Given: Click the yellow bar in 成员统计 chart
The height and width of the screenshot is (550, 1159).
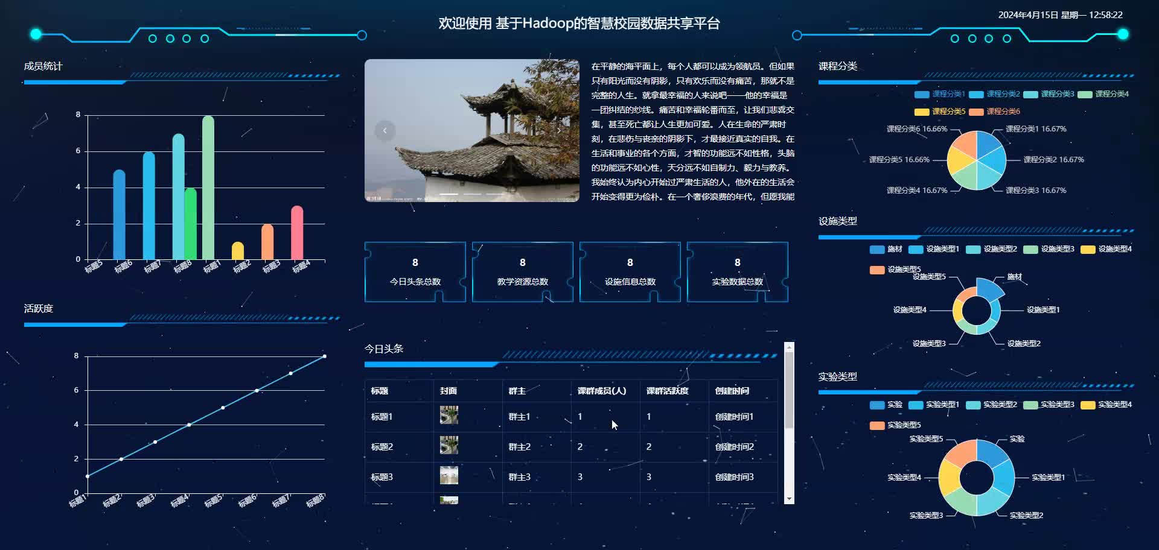Looking at the screenshot, I should tap(238, 251).
